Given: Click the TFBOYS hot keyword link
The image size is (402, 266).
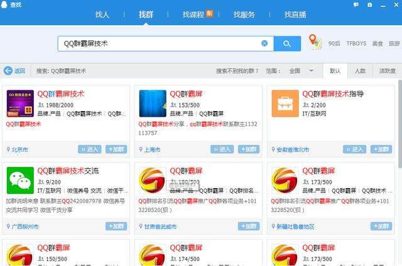Looking at the screenshot, I should [356, 43].
